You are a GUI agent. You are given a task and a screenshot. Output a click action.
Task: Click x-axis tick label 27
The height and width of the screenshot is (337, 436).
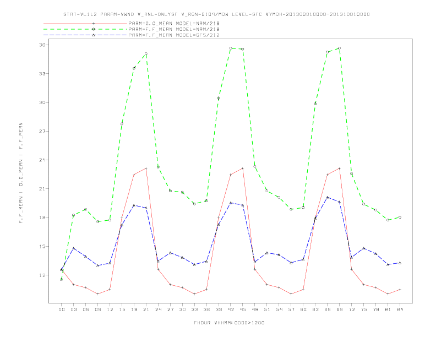(170, 309)
